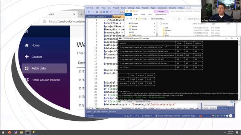Screen dimensions: 241x135
Task: Go up one folder in File Explorer
Action: click(136, 19)
